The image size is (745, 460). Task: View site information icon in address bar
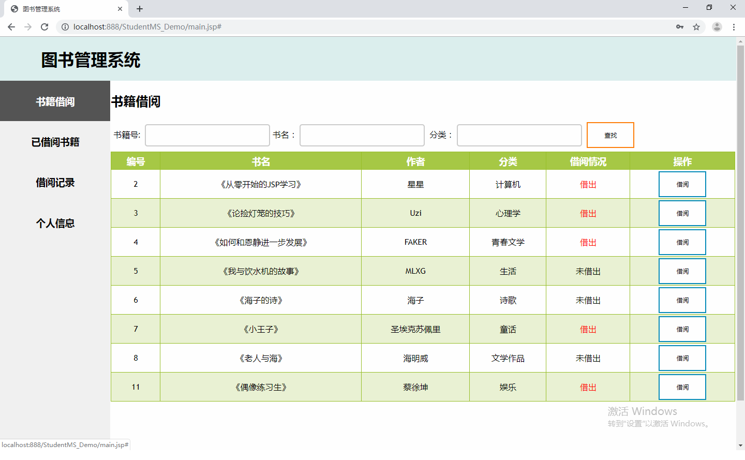pos(65,27)
